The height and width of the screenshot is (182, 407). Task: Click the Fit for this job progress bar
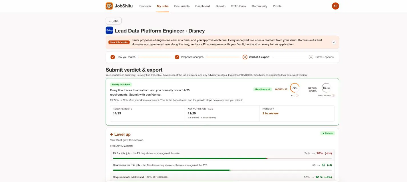[222, 158]
